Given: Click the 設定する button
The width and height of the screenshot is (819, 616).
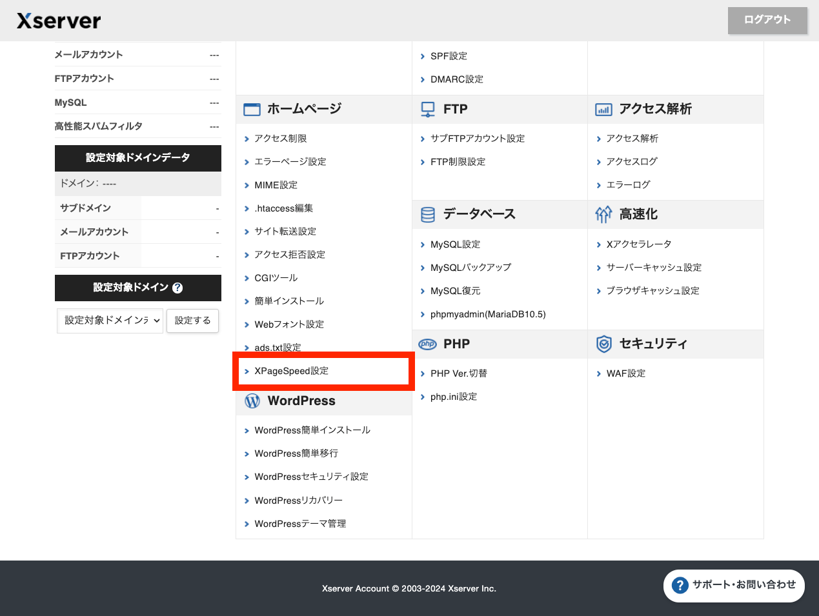Looking at the screenshot, I should [192, 321].
